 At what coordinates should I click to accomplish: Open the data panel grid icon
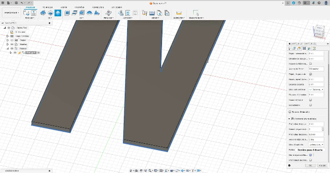tap(3, 3)
